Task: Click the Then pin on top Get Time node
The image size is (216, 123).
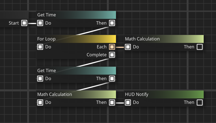Action: pos(112,23)
